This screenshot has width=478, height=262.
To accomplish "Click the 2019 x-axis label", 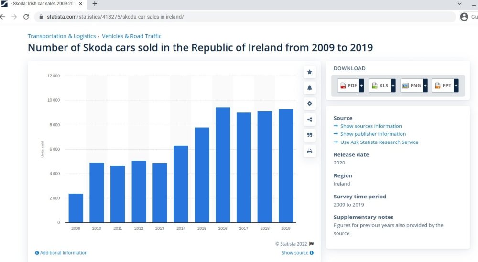I will pyautogui.click(x=286, y=229).
